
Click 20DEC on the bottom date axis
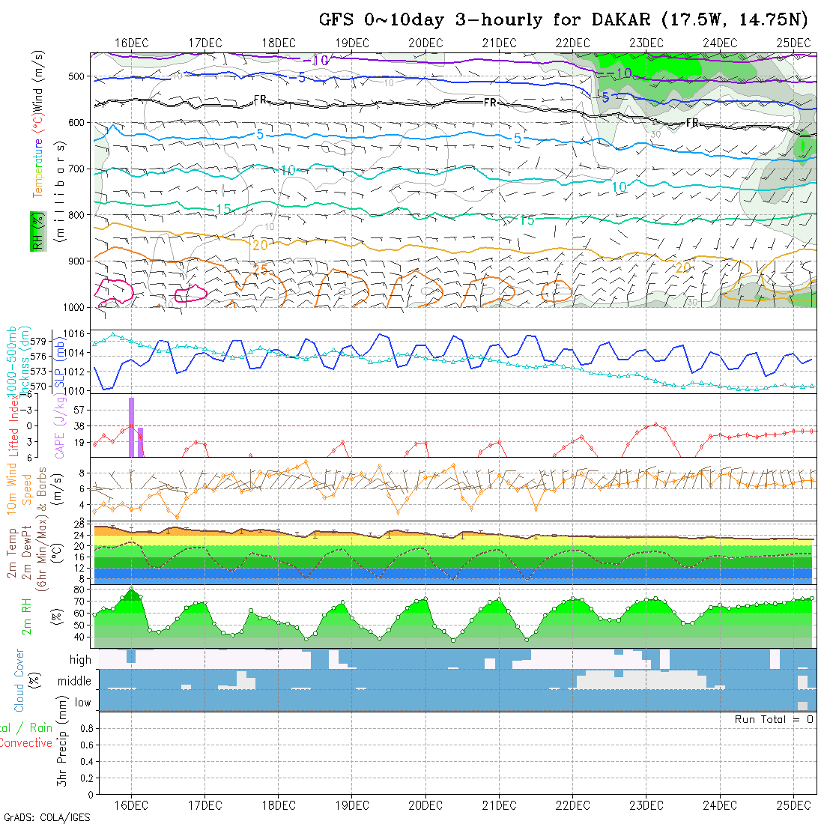(x=425, y=805)
